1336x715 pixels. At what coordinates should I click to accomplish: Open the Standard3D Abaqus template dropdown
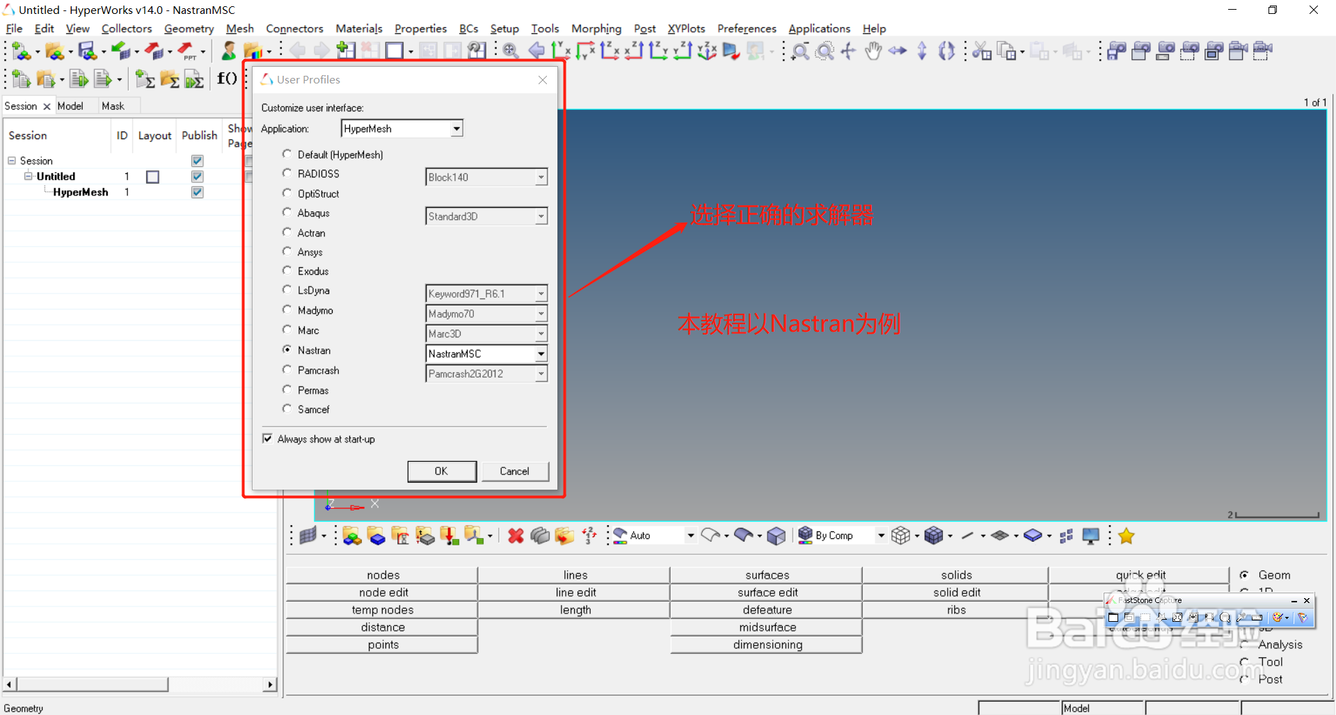coord(486,216)
